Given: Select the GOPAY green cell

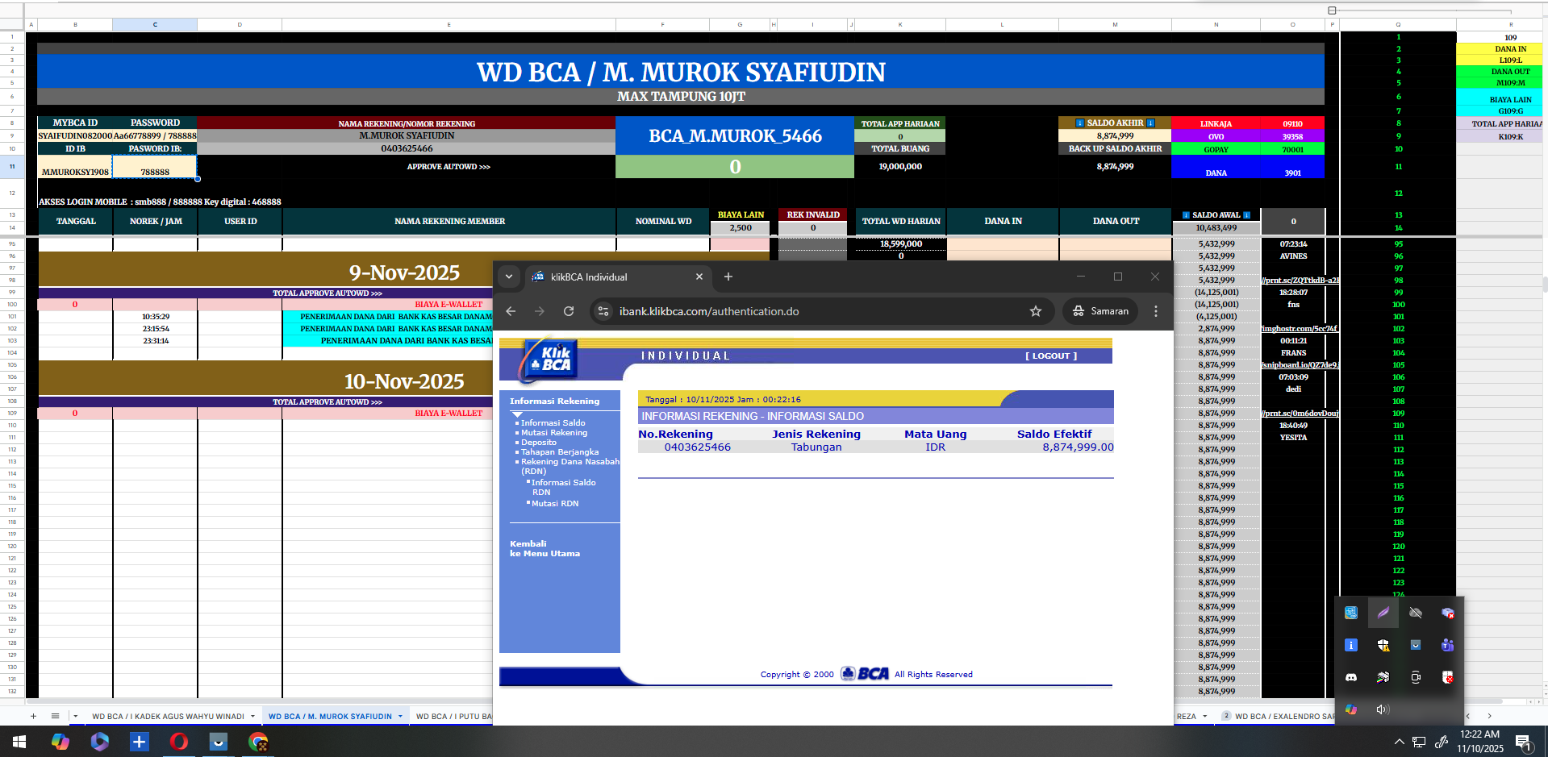Looking at the screenshot, I should tap(1216, 149).
